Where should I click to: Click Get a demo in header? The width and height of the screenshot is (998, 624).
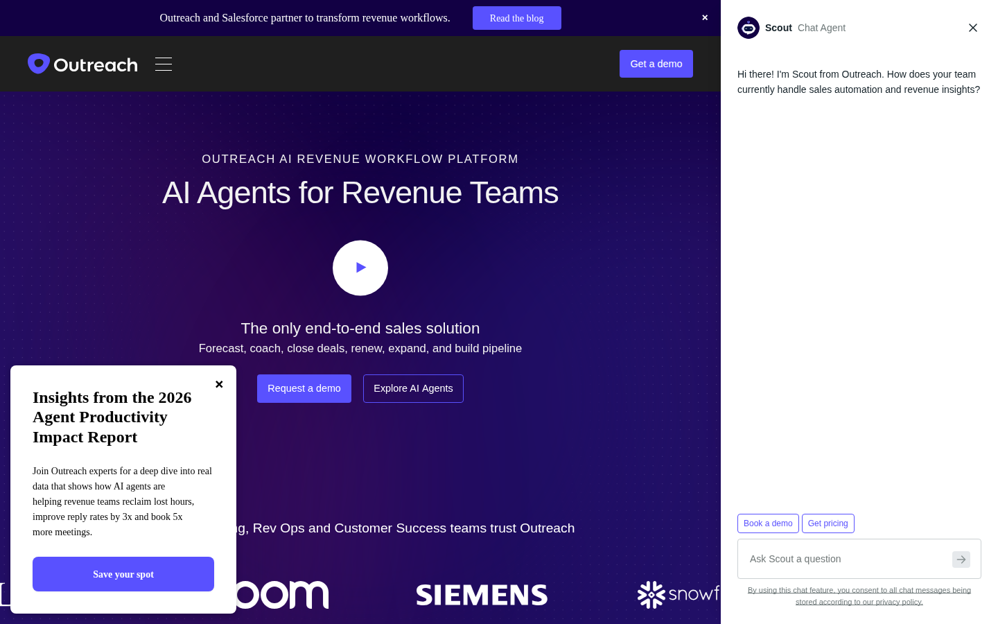click(x=656, y=64)
